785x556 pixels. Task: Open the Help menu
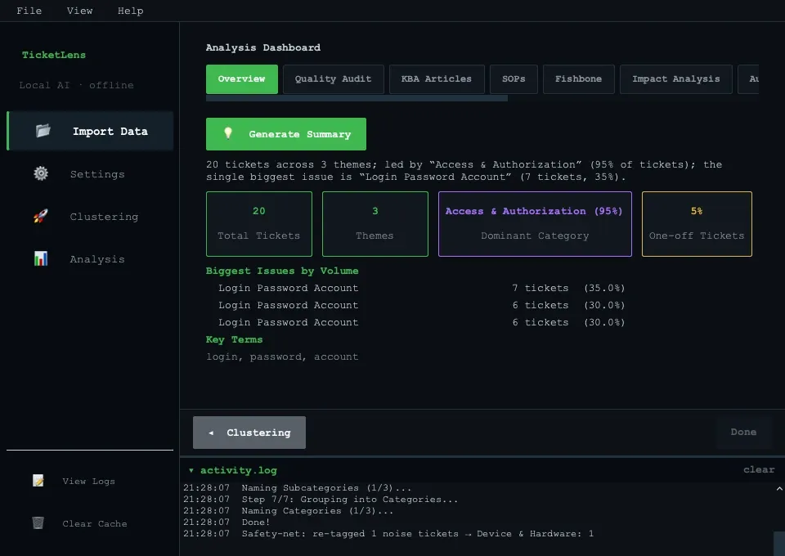point(130,11)
